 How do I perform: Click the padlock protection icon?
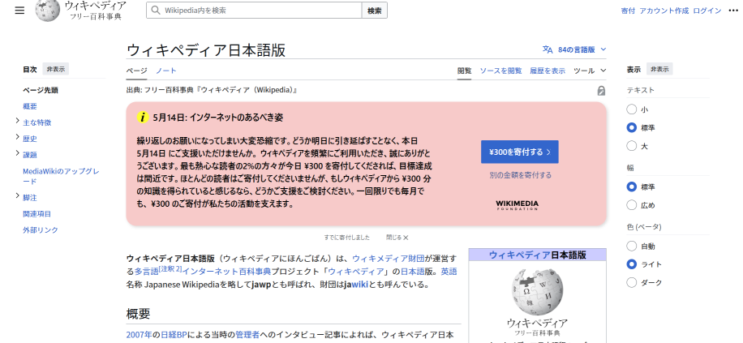(601, 91)
